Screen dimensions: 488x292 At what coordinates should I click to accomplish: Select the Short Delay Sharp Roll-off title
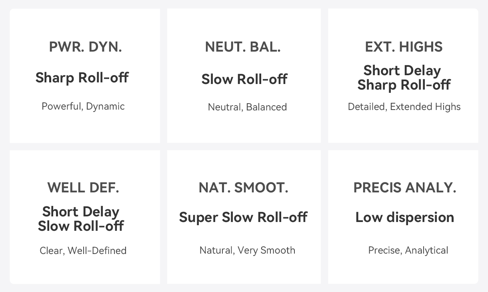tap(404, 78)
